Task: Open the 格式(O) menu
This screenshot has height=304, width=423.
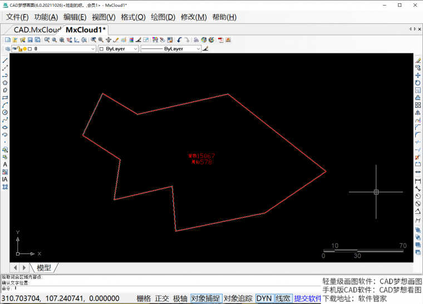Action: [x=133, y=17]
